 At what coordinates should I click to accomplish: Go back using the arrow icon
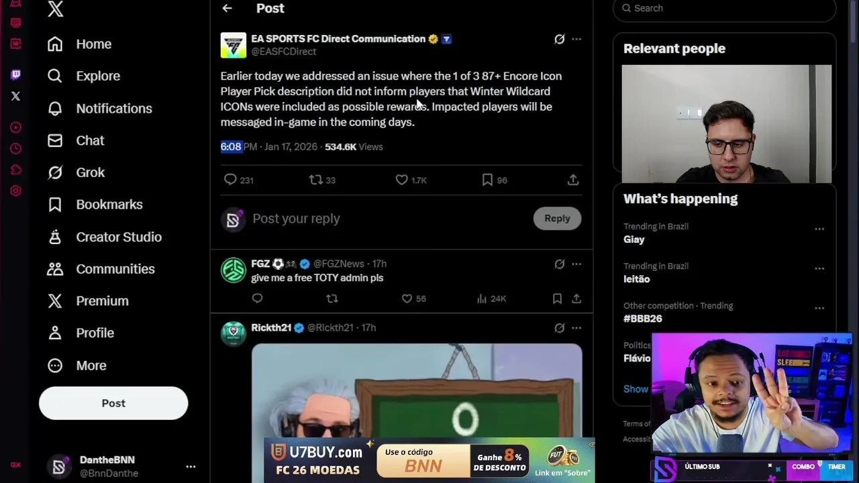point(227,8)
